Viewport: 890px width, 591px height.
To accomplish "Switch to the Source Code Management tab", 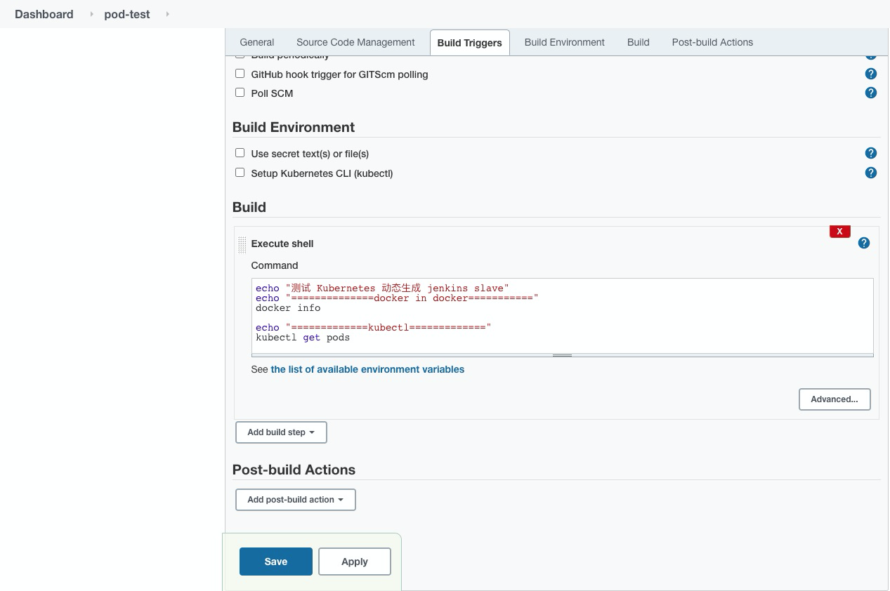I will pos(355,42).
